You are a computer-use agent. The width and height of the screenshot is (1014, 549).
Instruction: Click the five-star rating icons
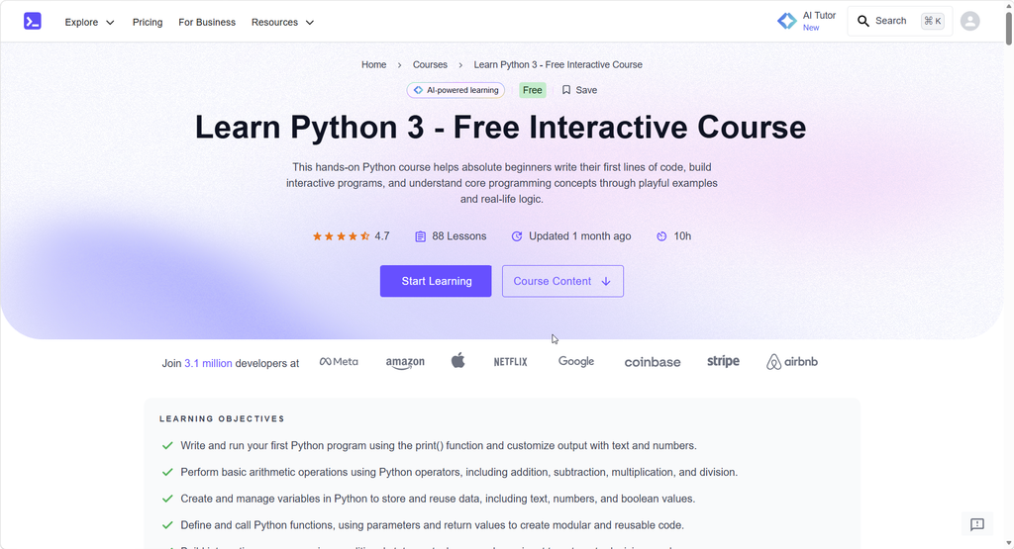pos(342,236)
